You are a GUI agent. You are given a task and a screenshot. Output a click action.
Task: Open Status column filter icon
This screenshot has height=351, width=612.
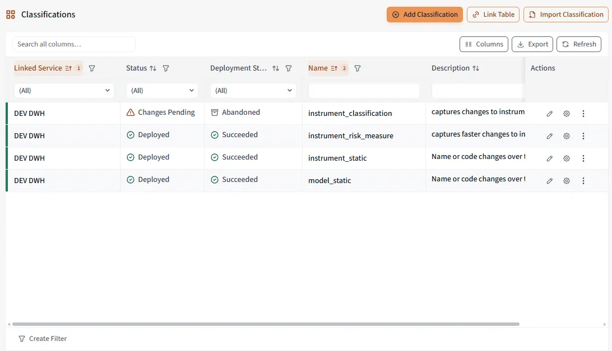click(x=166, y=68)
